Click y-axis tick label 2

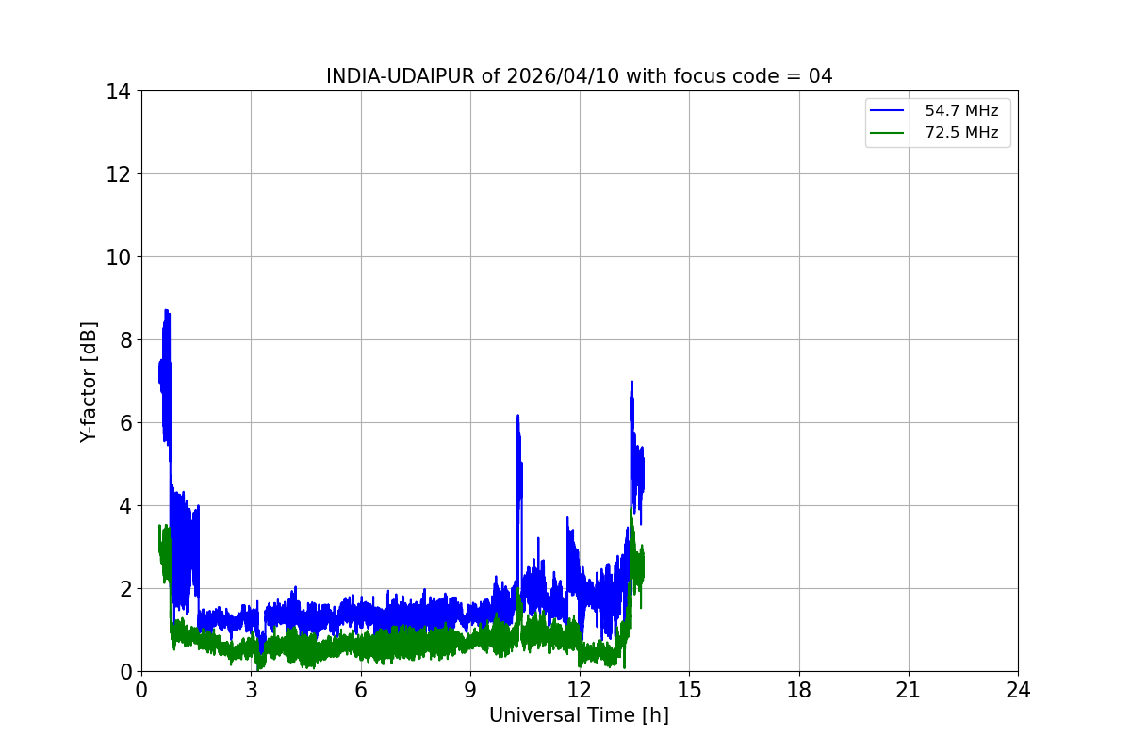tap(123, 588)
